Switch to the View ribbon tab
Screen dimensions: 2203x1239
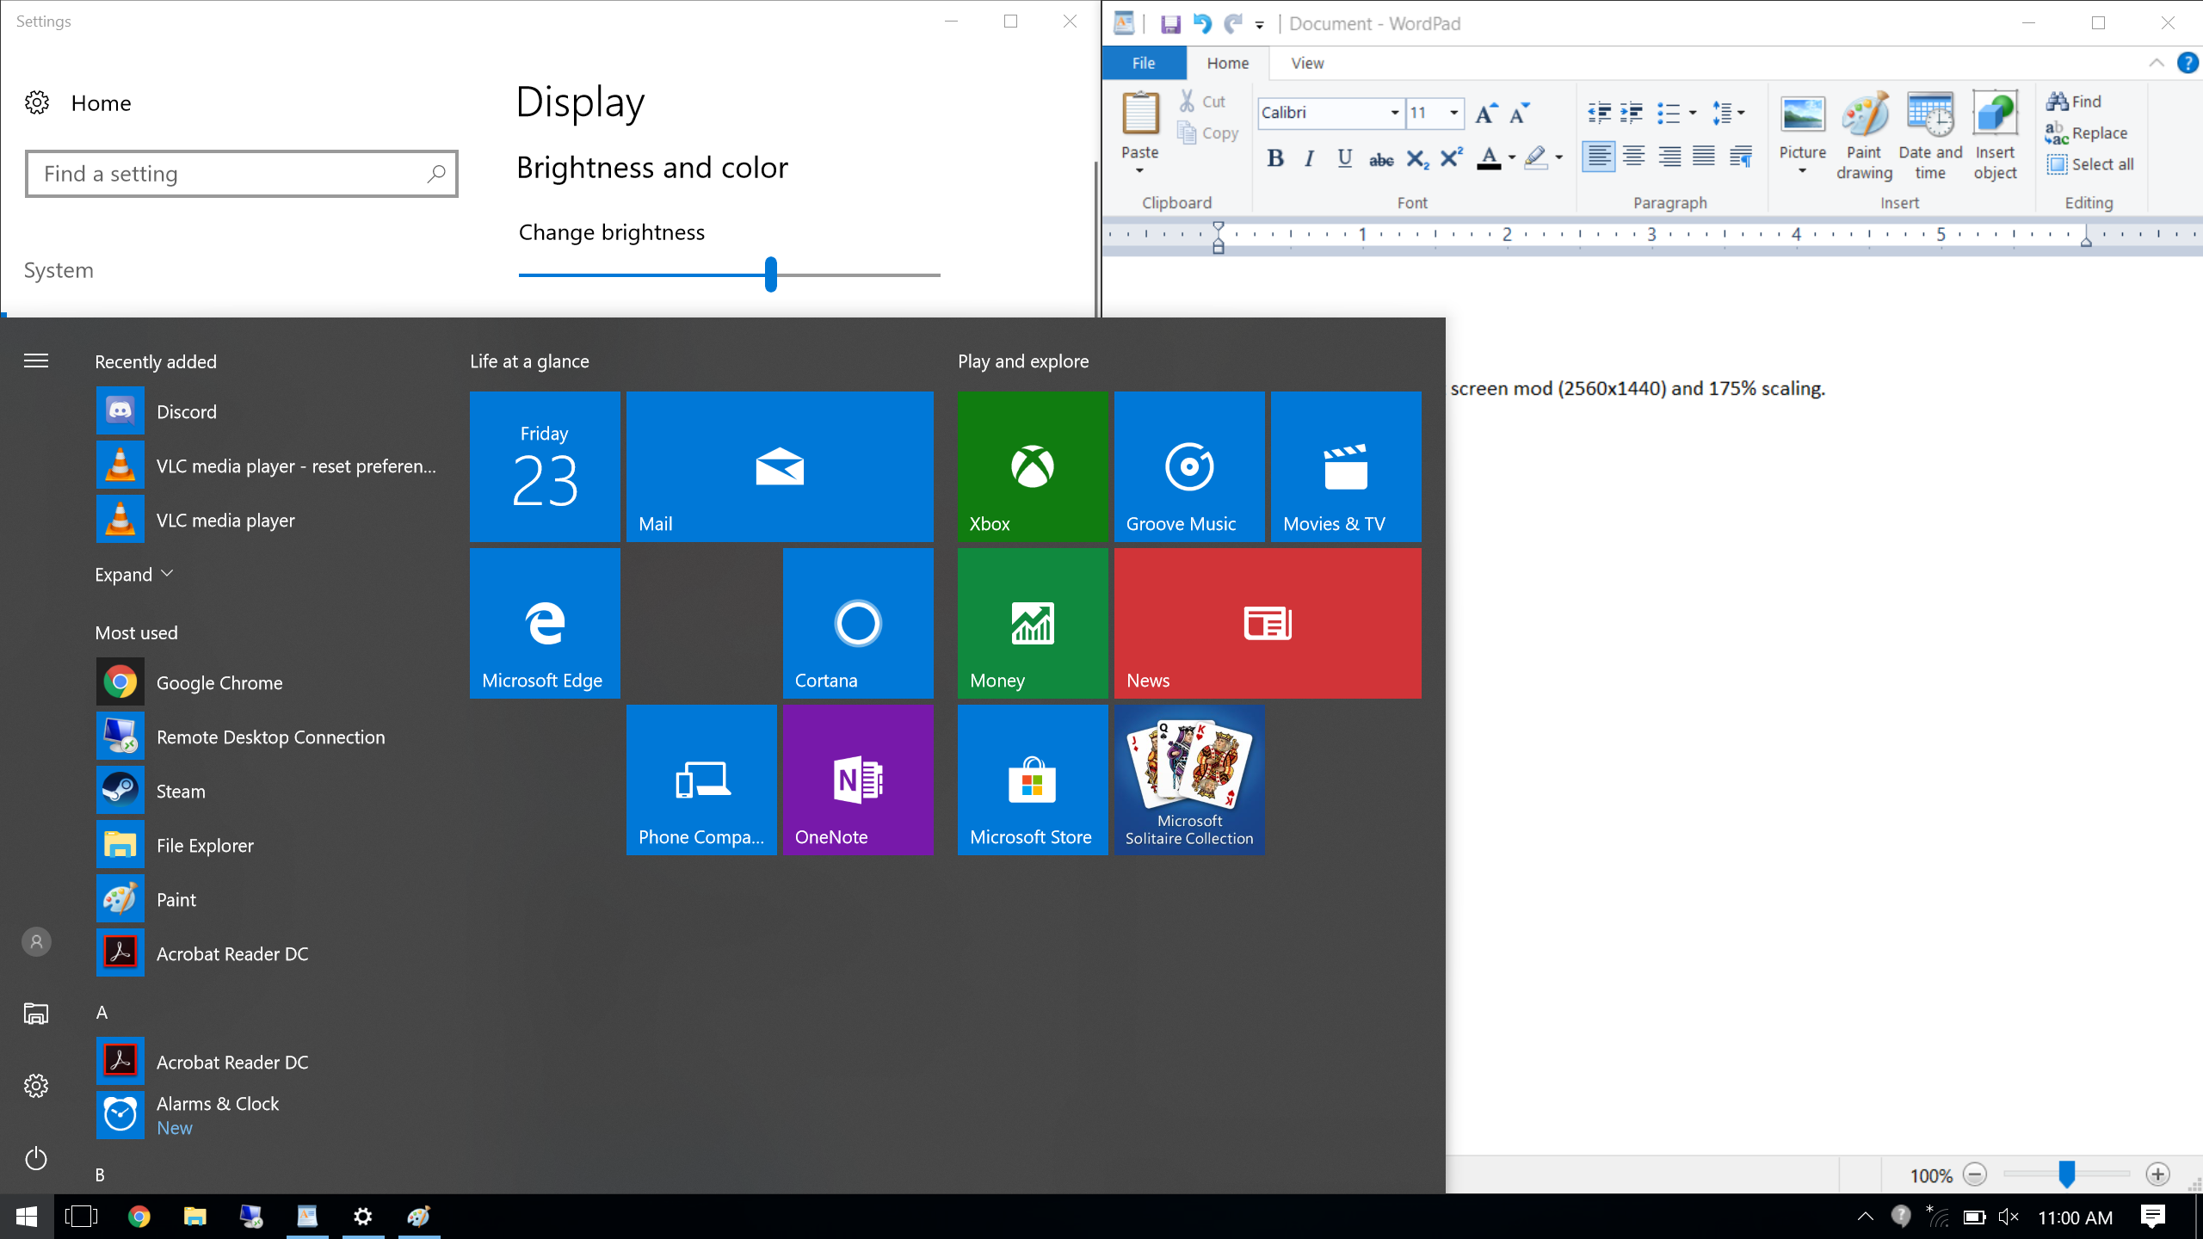[1307, 63]
